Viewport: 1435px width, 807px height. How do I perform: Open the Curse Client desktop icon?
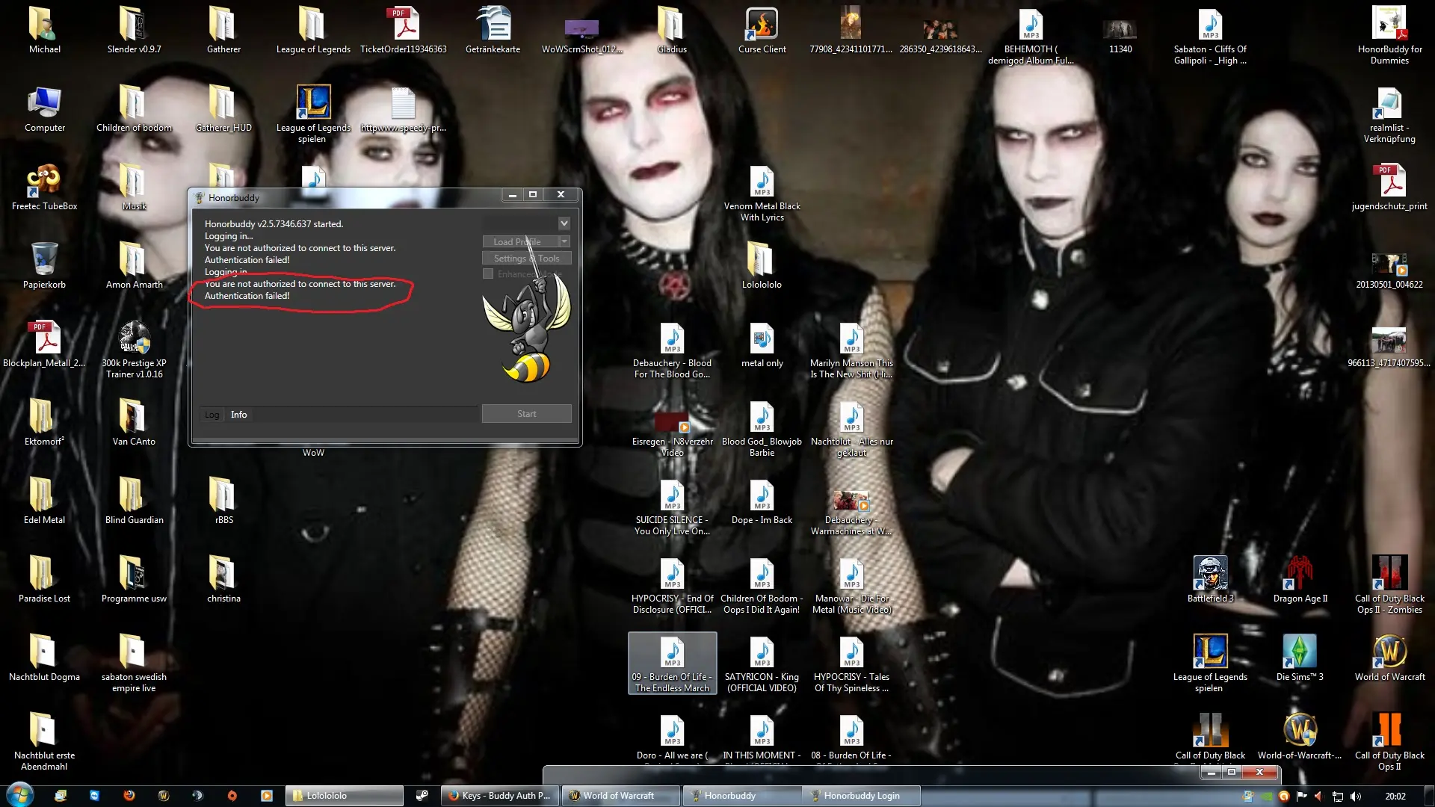(x=762, y=31)
